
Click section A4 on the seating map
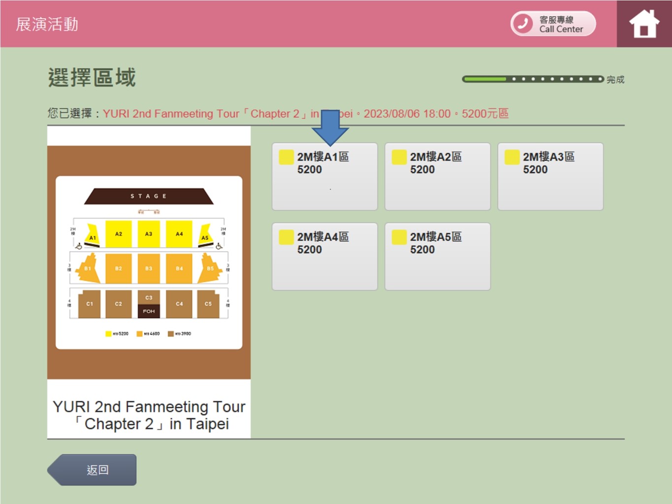[179, 234]
